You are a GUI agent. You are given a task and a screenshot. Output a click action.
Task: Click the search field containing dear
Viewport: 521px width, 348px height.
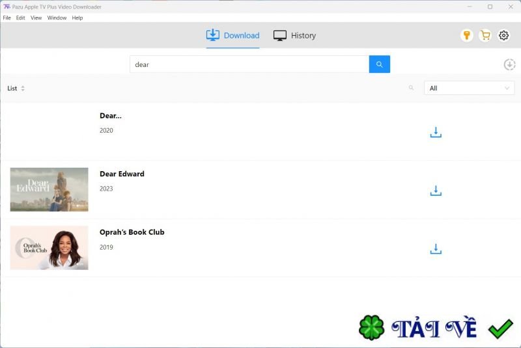(x=249, y=64)
